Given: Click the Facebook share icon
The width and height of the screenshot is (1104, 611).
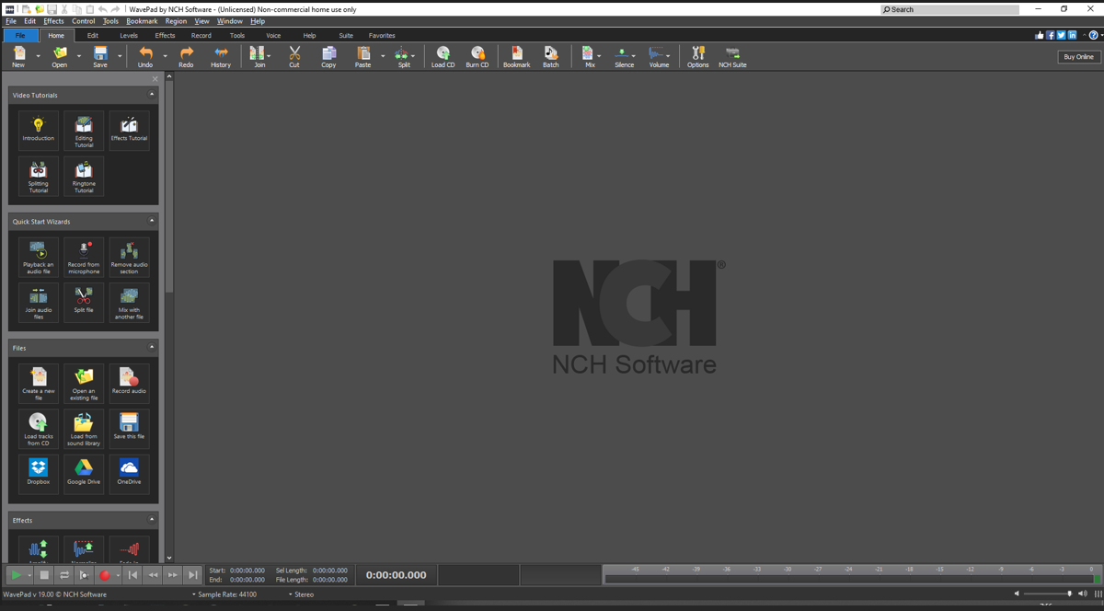Looking at the screenshot, I should [1051, 35].
